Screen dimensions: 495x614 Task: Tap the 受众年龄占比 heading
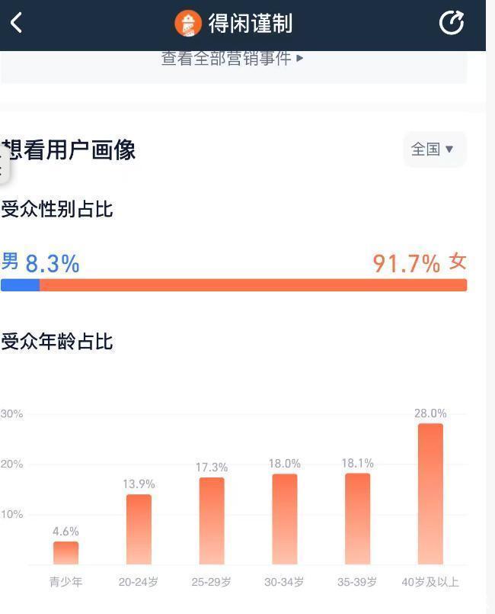57,341
